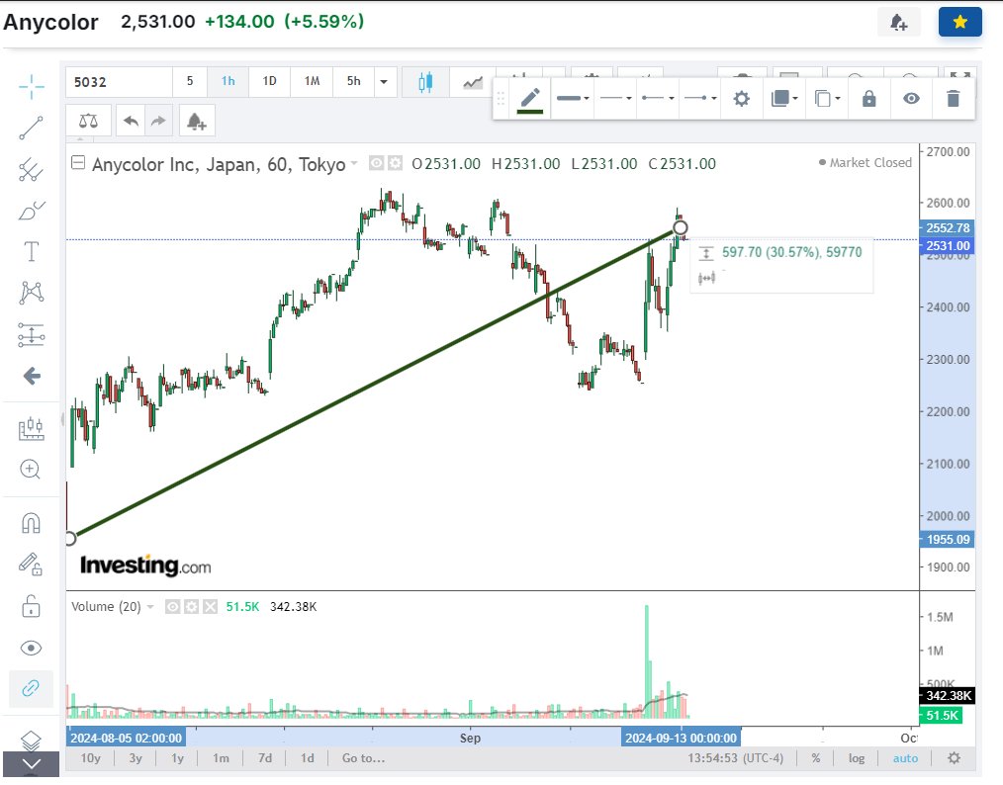Open main series settings gear in legend
This screenshot has height=785, width=1003.
coord(396,164)
